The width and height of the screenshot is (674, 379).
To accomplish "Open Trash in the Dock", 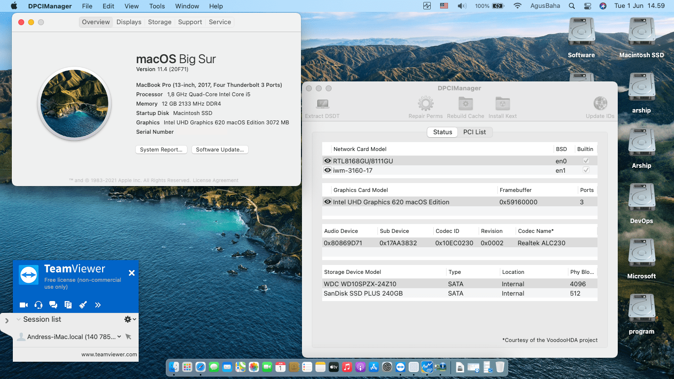I will 500,367.
